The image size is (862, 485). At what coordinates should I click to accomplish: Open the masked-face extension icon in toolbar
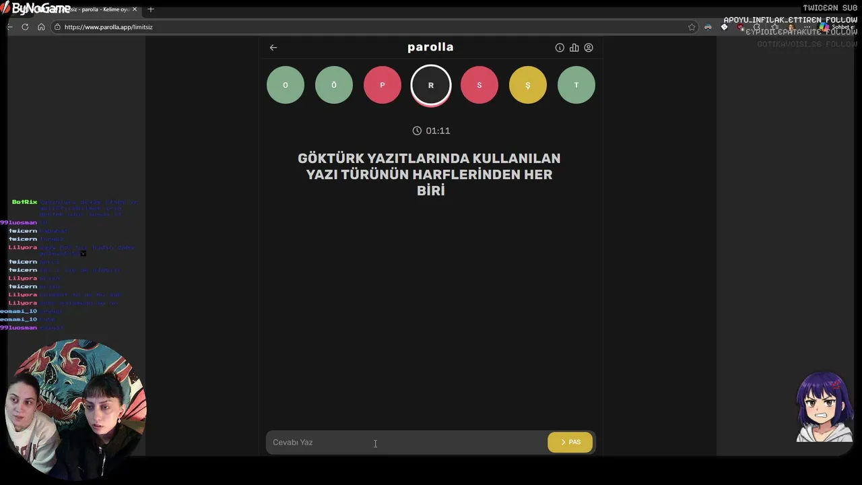tap(708, 27)
